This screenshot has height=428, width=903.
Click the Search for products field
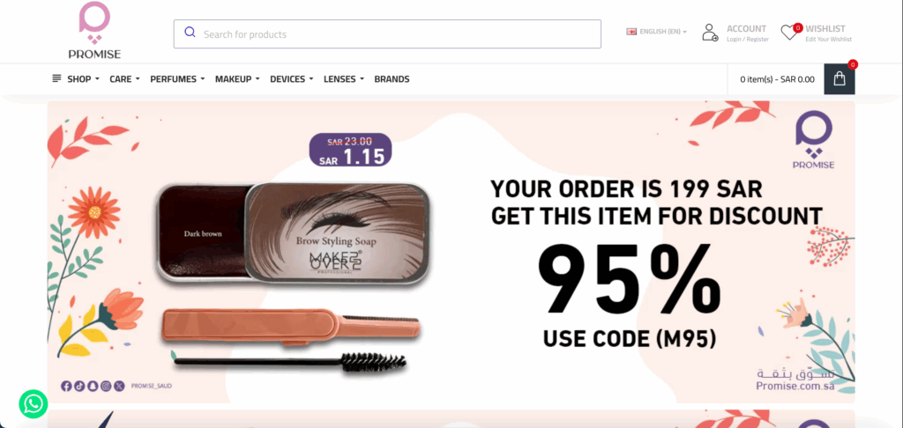click(387, 34)
